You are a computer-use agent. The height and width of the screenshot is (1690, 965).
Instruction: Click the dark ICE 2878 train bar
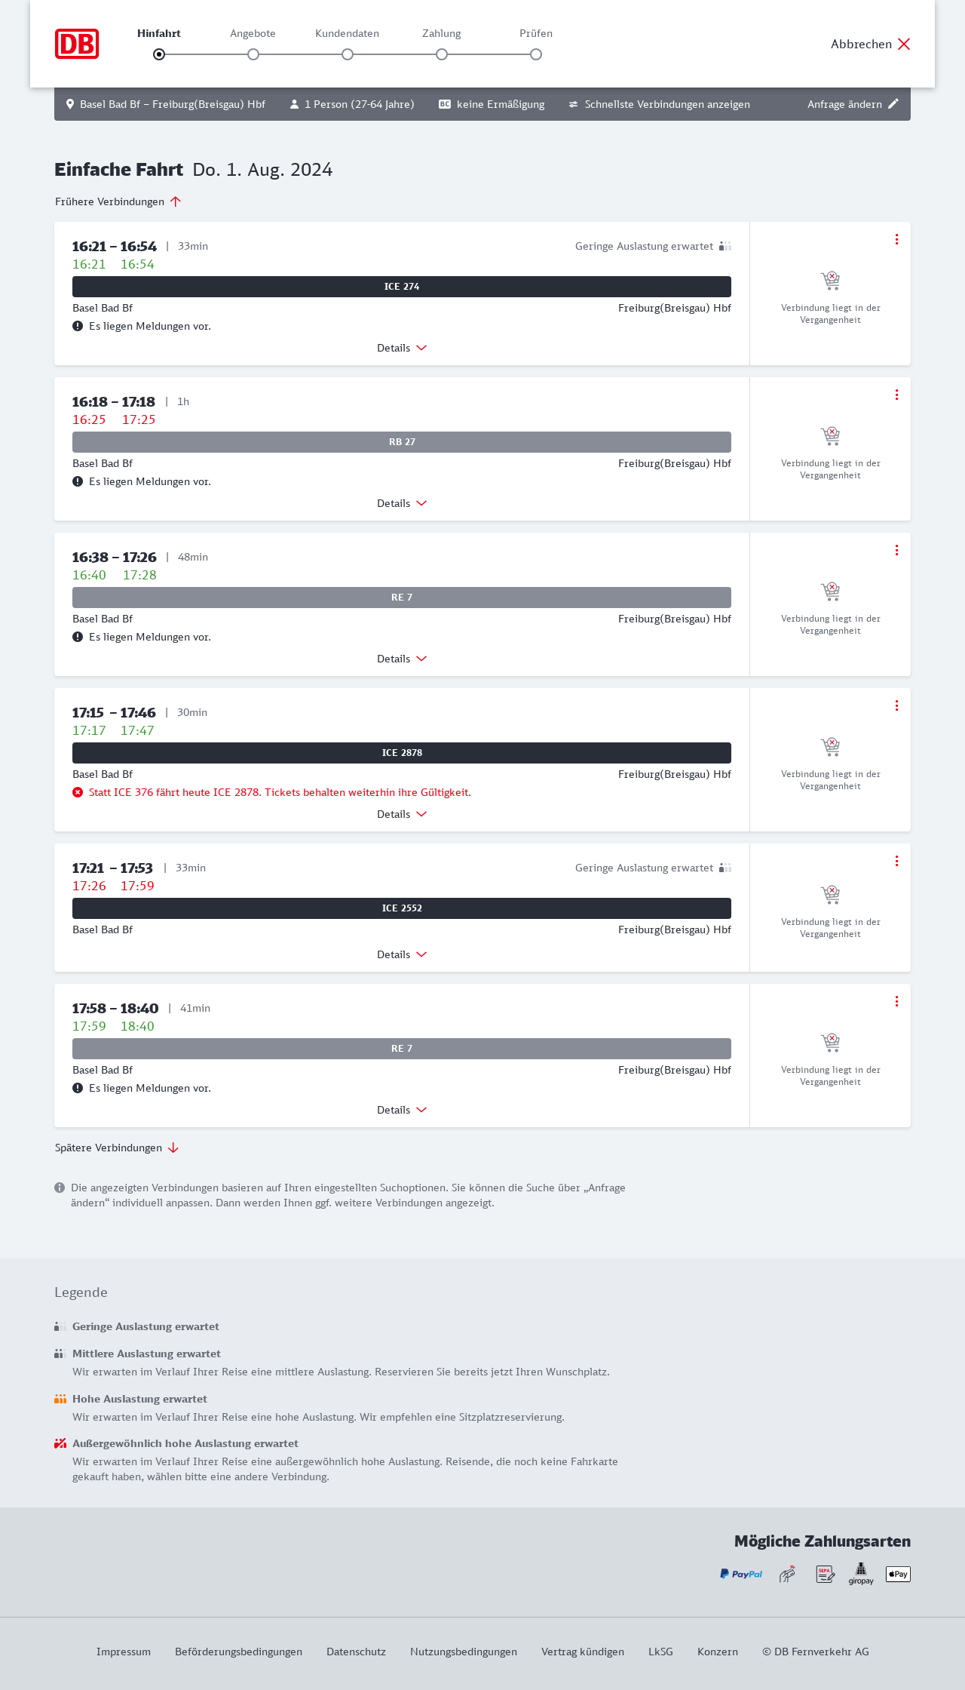pos(402,753)
